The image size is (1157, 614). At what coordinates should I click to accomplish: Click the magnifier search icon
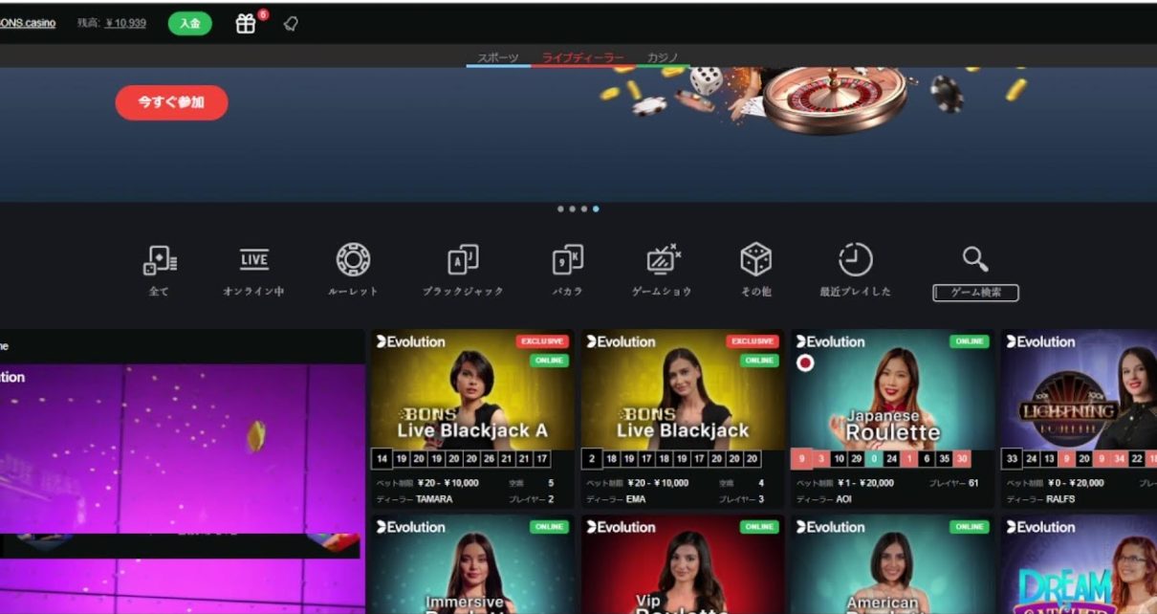click(975, 258)
